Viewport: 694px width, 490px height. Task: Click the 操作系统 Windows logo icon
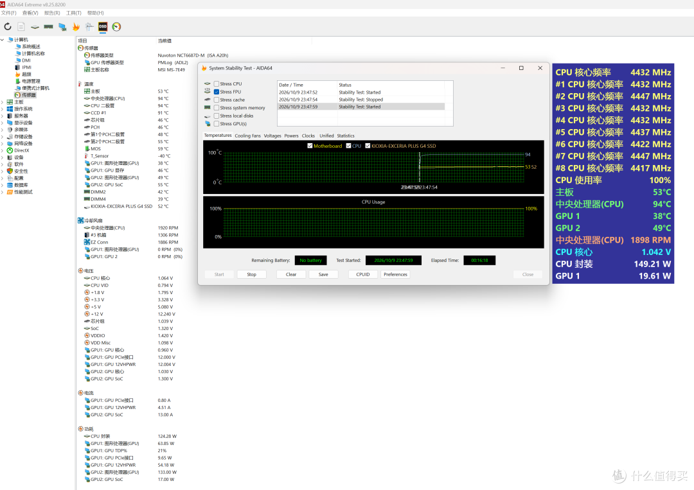click(10, 109)
